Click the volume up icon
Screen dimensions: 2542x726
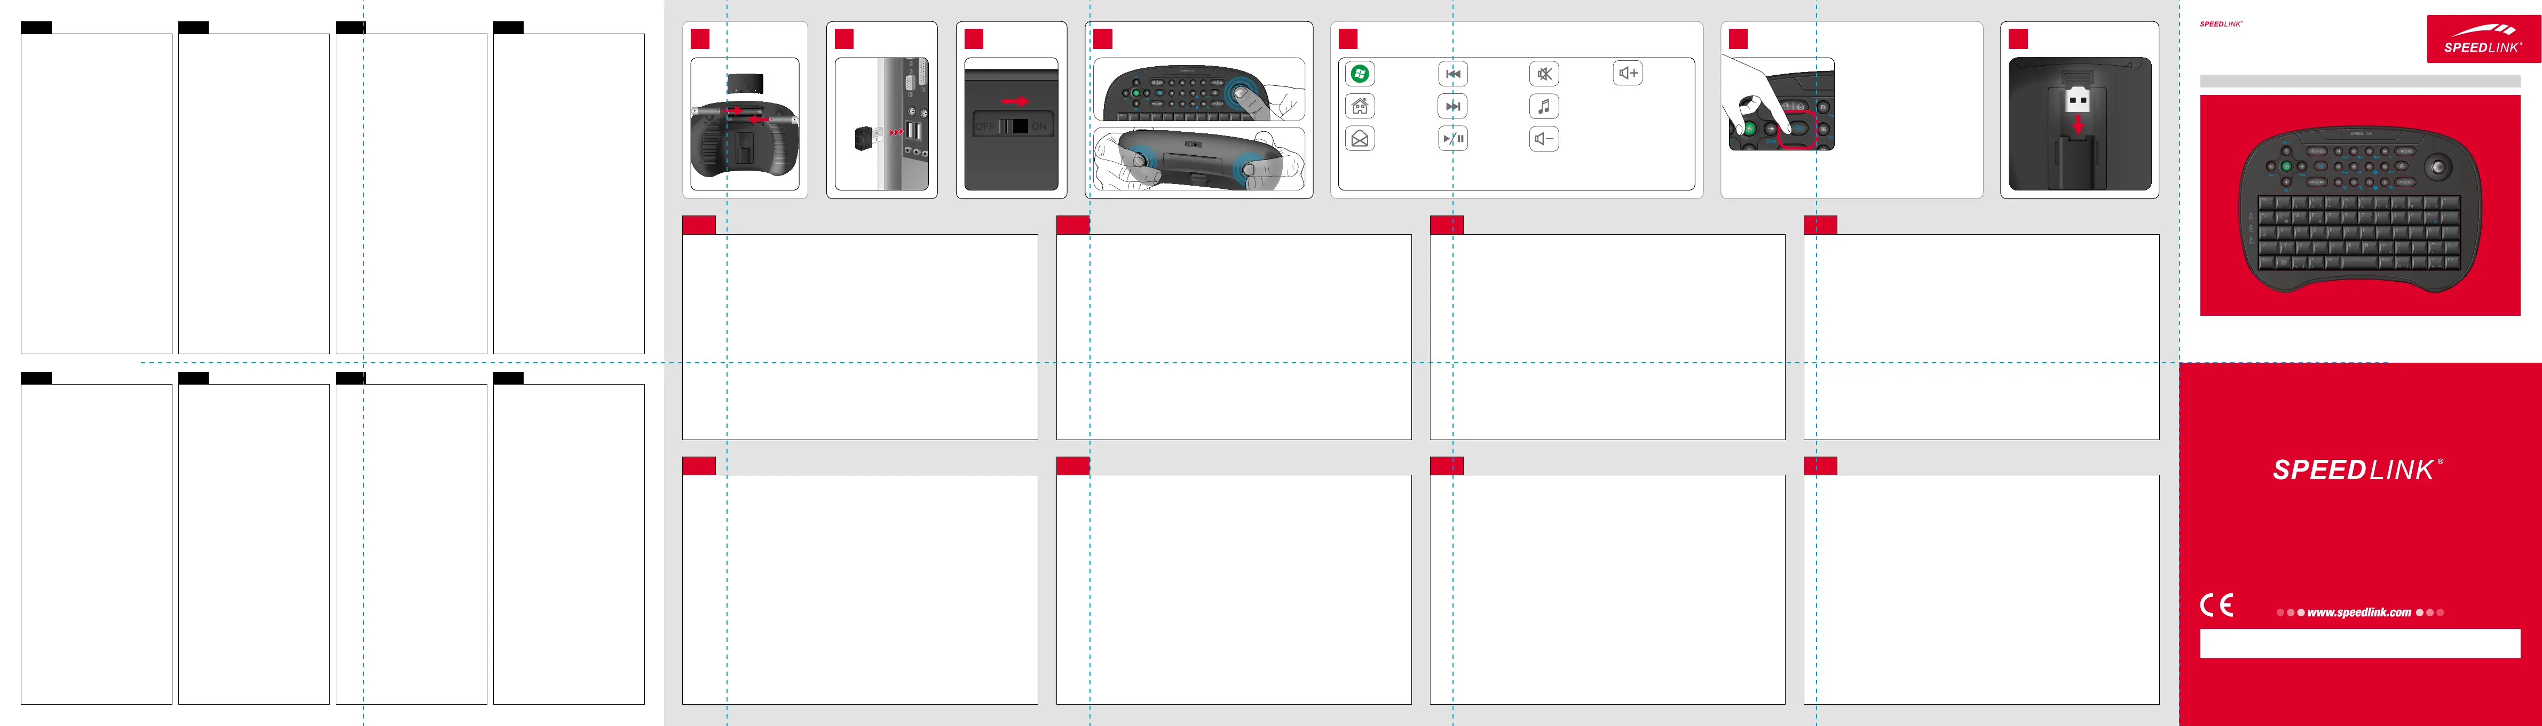1628,73
